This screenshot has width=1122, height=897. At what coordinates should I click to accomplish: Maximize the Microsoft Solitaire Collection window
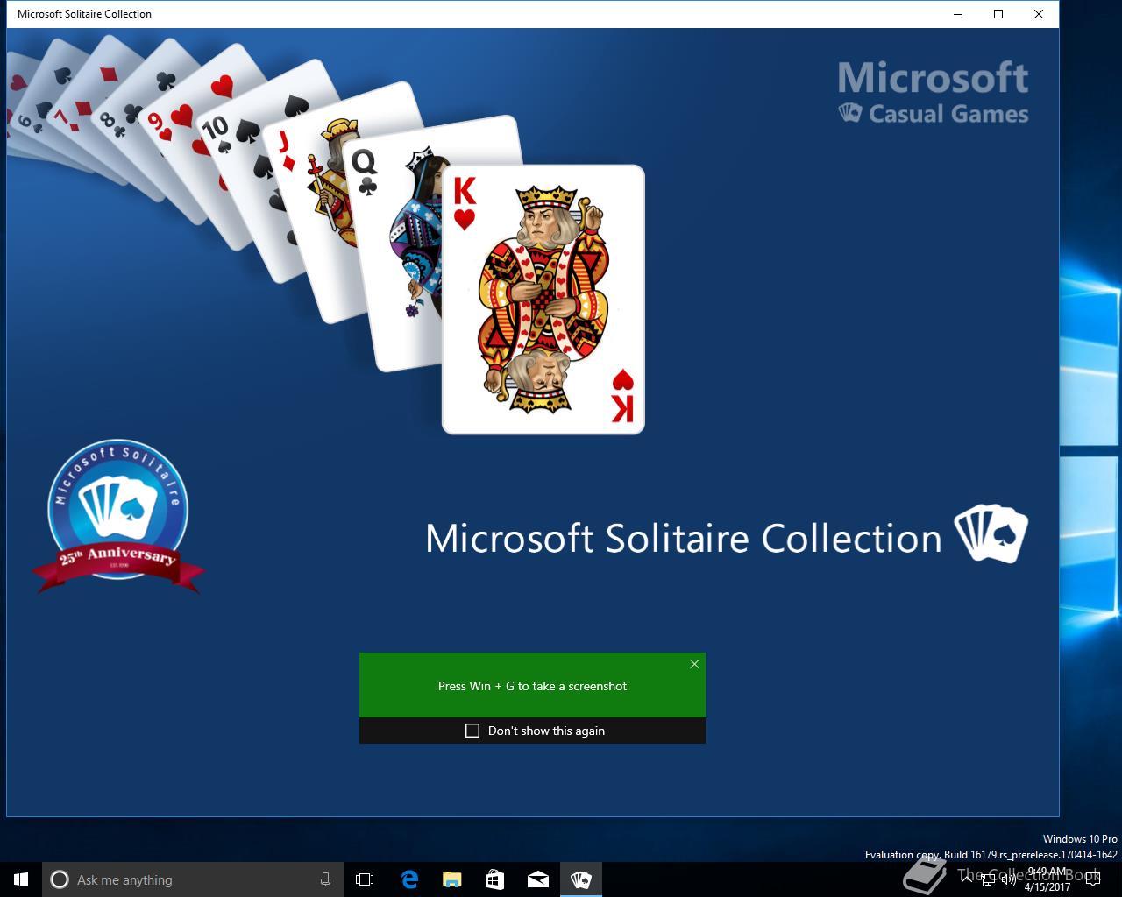tap(998, 14)
